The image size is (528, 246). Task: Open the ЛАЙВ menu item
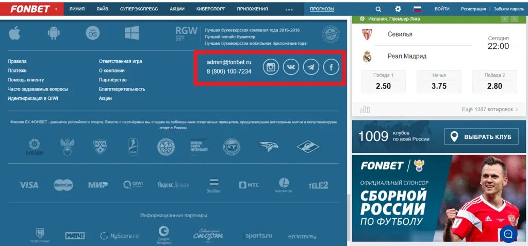(102, 9)
